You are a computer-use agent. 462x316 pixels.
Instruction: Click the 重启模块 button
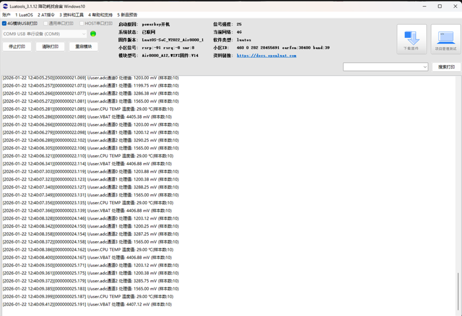pyautogui.click(x=83, y=47)
